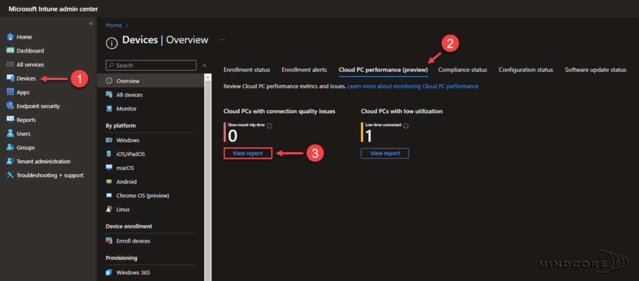The image size is (639, 281).
Task: Select the iOS/iPadOS platform icon
Action: (109, 154)
